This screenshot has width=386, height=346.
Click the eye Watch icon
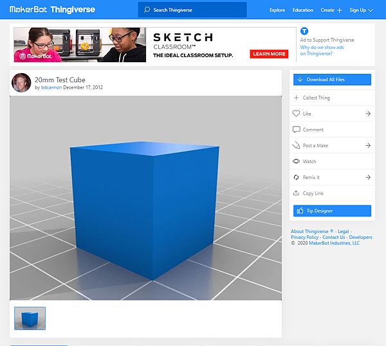pyautogui.click(x=296, y=161)
